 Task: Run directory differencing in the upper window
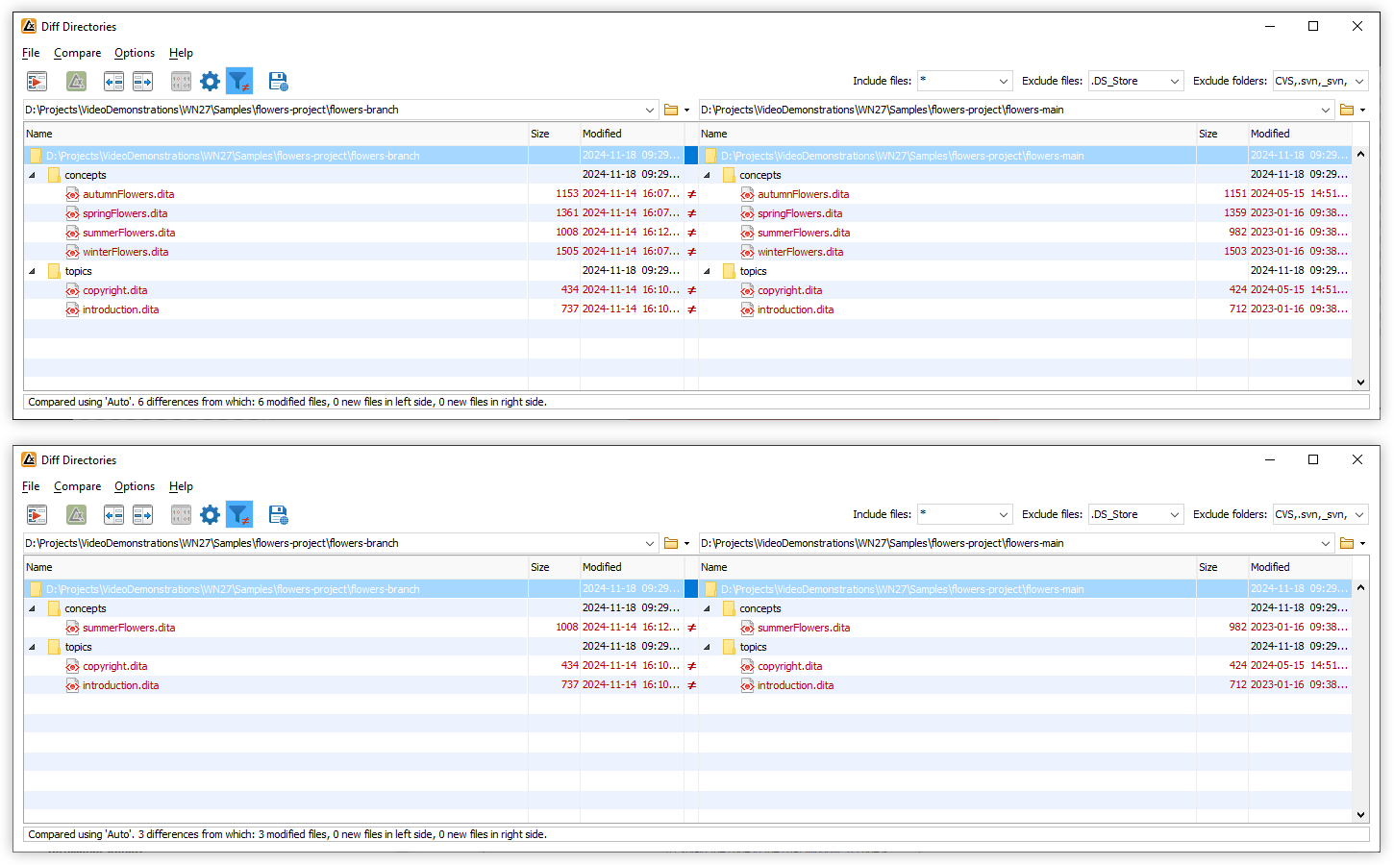[37, 82]
